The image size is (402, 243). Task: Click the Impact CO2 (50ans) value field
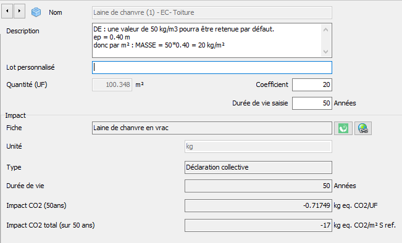point(258,205)
